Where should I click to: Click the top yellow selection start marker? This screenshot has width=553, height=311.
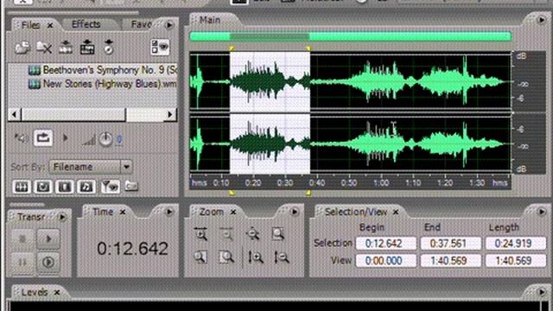[232, 48]
